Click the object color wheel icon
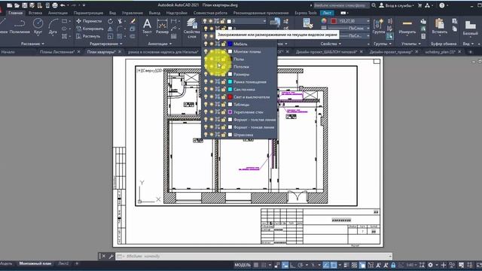This screenshot has width=482, height=271. pos(324,21)
